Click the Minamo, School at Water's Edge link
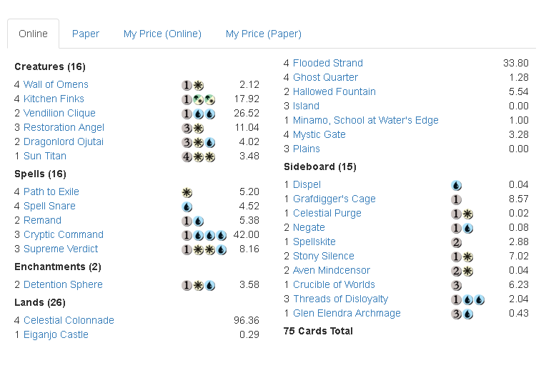This screenshot has width=541, height=373. click(366, 120)
